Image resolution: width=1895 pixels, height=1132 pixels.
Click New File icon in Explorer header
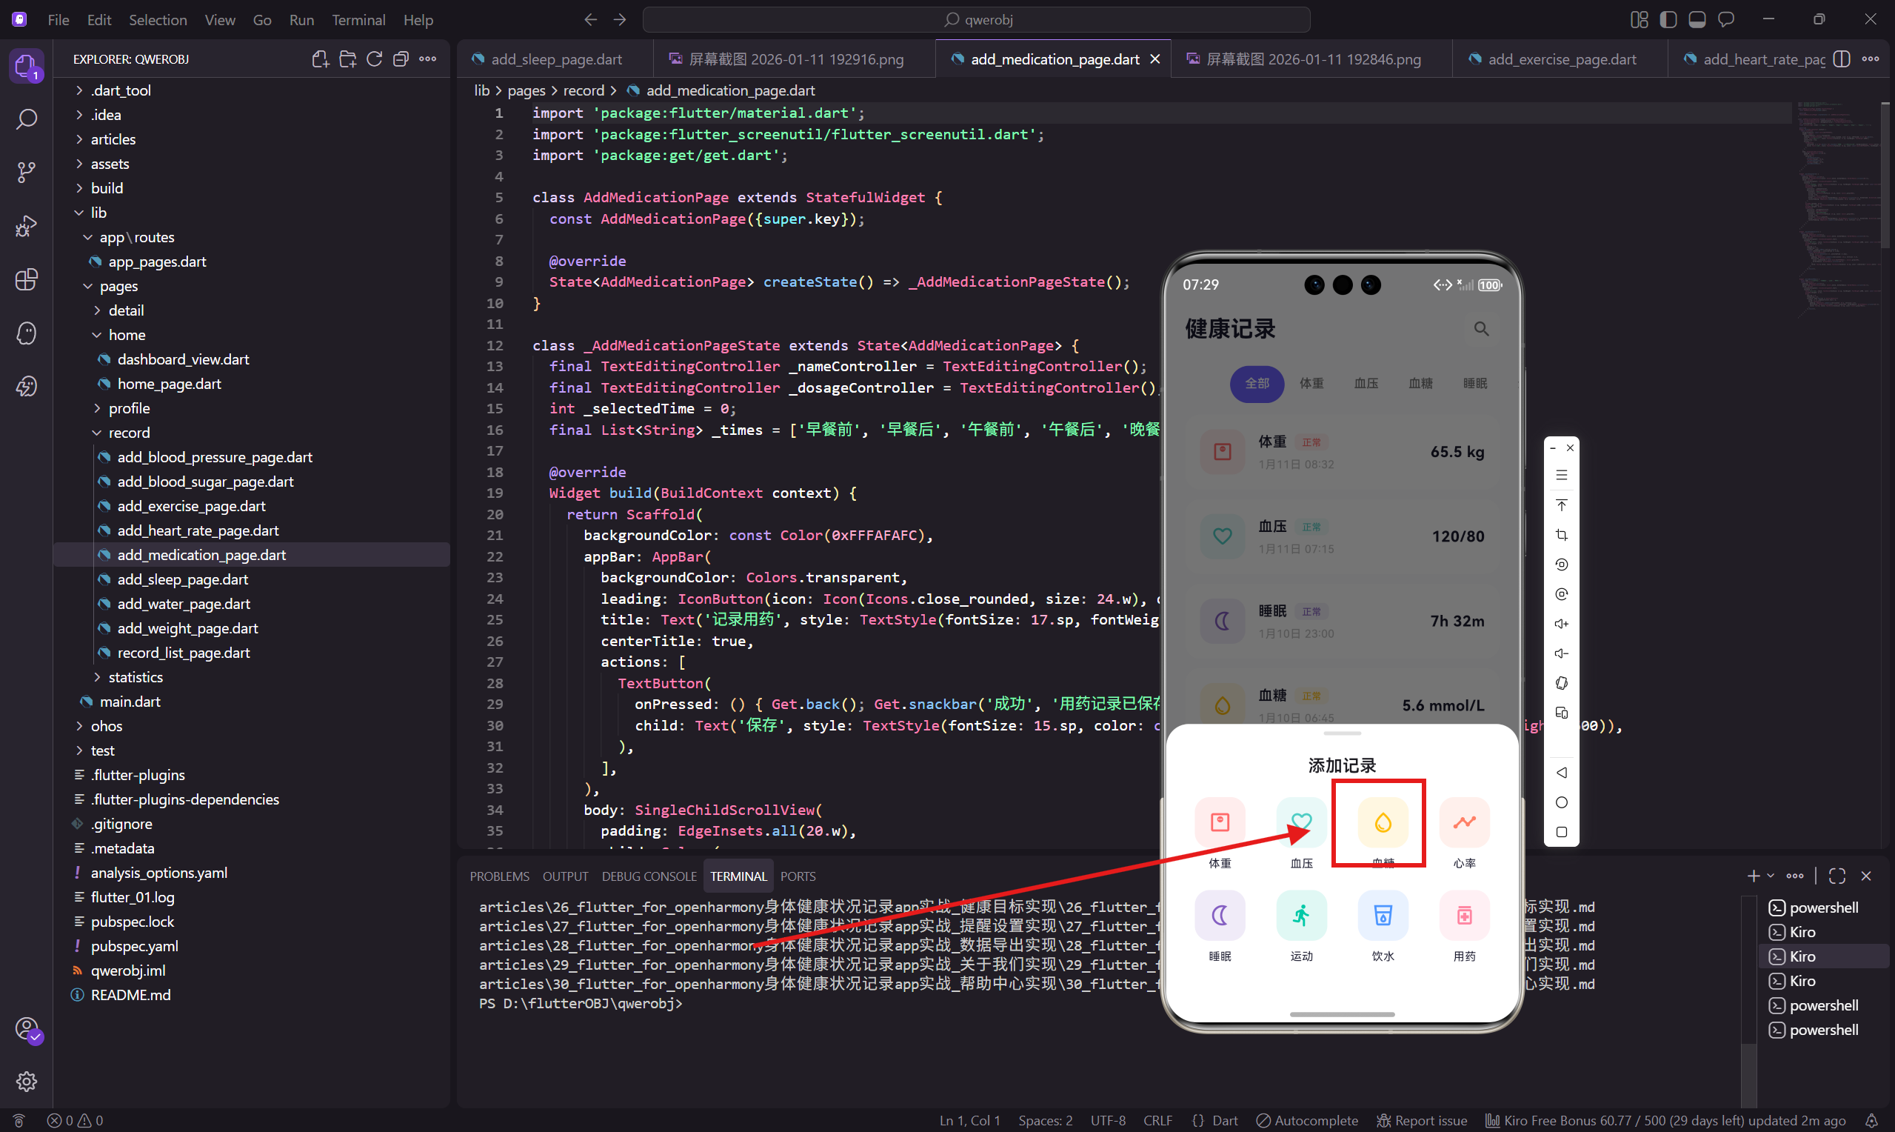tap(320, 59)
